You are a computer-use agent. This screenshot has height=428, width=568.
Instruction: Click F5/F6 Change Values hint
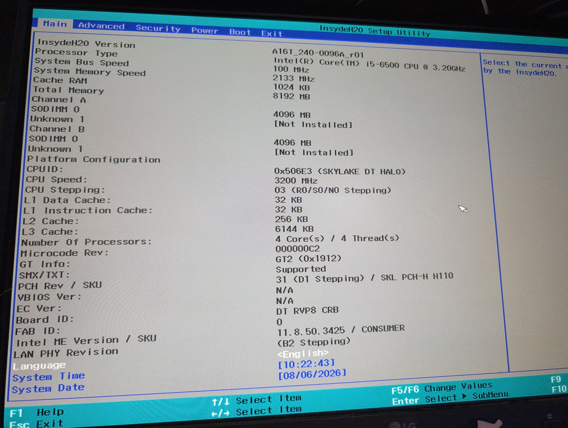coord(442,387)
